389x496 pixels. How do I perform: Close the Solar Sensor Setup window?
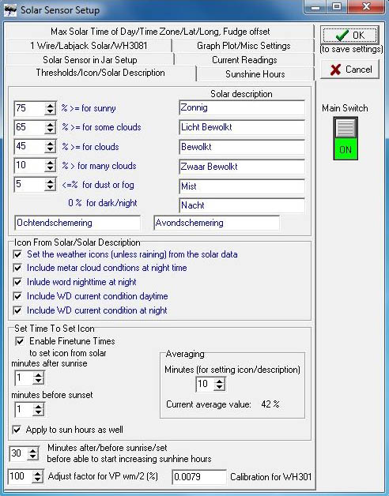point(367,7)
